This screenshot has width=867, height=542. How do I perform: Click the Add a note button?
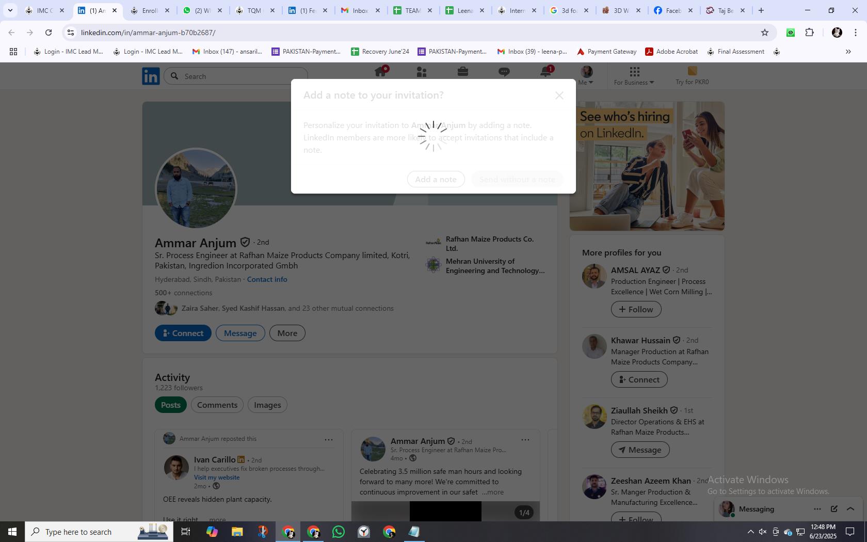point(436,180)
